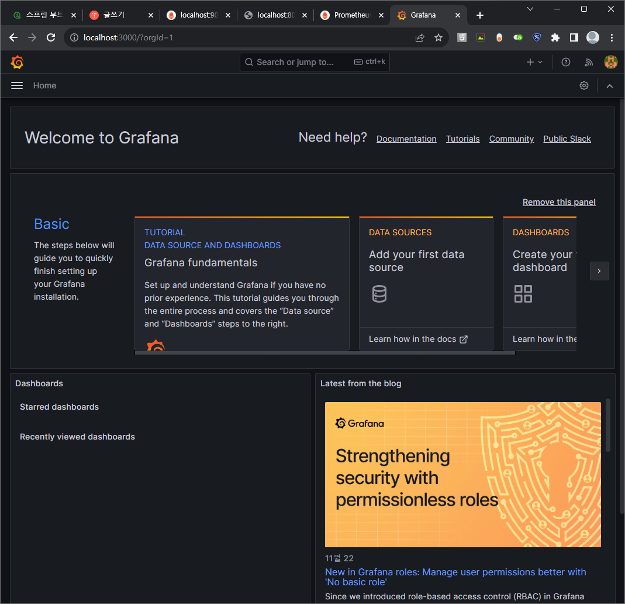Open the help question-mark icon
The width and height of the screenshot is (625, 604).
click(x=565, y=62)
